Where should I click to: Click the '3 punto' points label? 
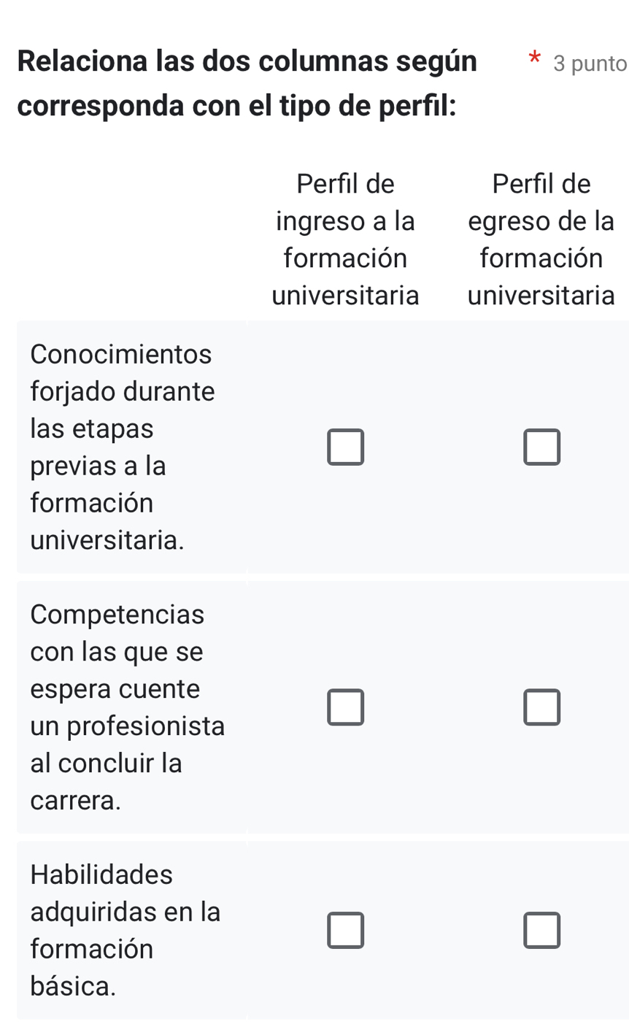(x=590, y=64)
